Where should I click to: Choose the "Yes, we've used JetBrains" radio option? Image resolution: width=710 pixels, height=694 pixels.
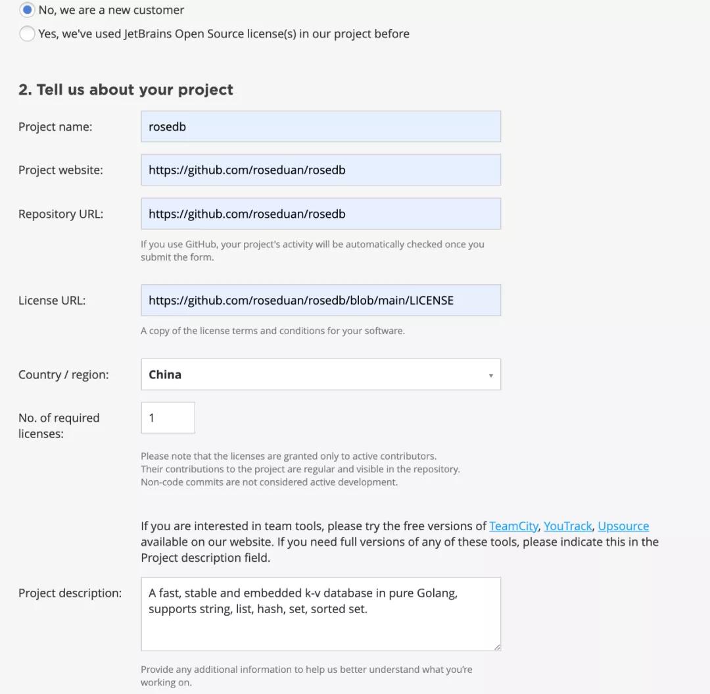pos(27,34)
